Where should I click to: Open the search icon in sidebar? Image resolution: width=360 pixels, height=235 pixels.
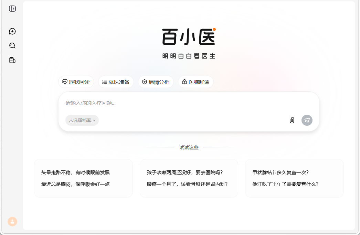pos(12,46)
